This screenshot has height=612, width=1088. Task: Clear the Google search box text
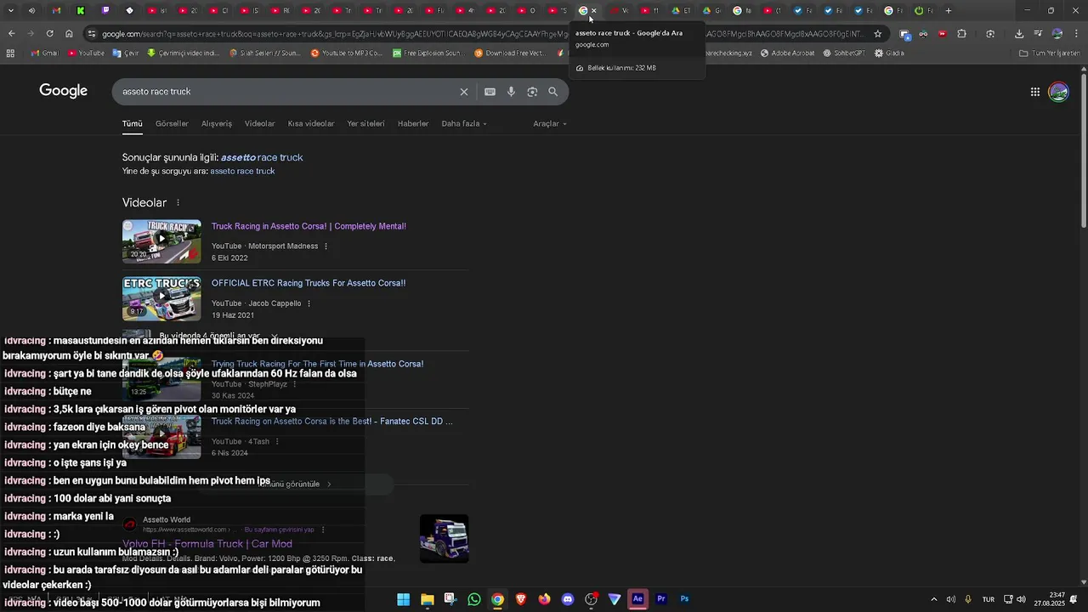tap(464, 92)
